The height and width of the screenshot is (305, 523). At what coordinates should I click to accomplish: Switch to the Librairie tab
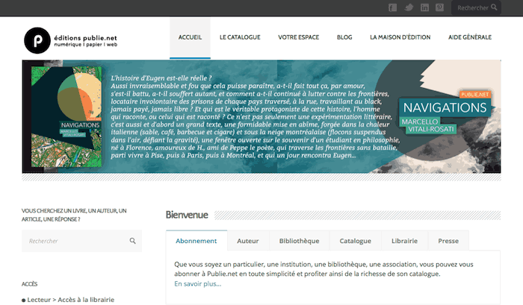point(404,241)
